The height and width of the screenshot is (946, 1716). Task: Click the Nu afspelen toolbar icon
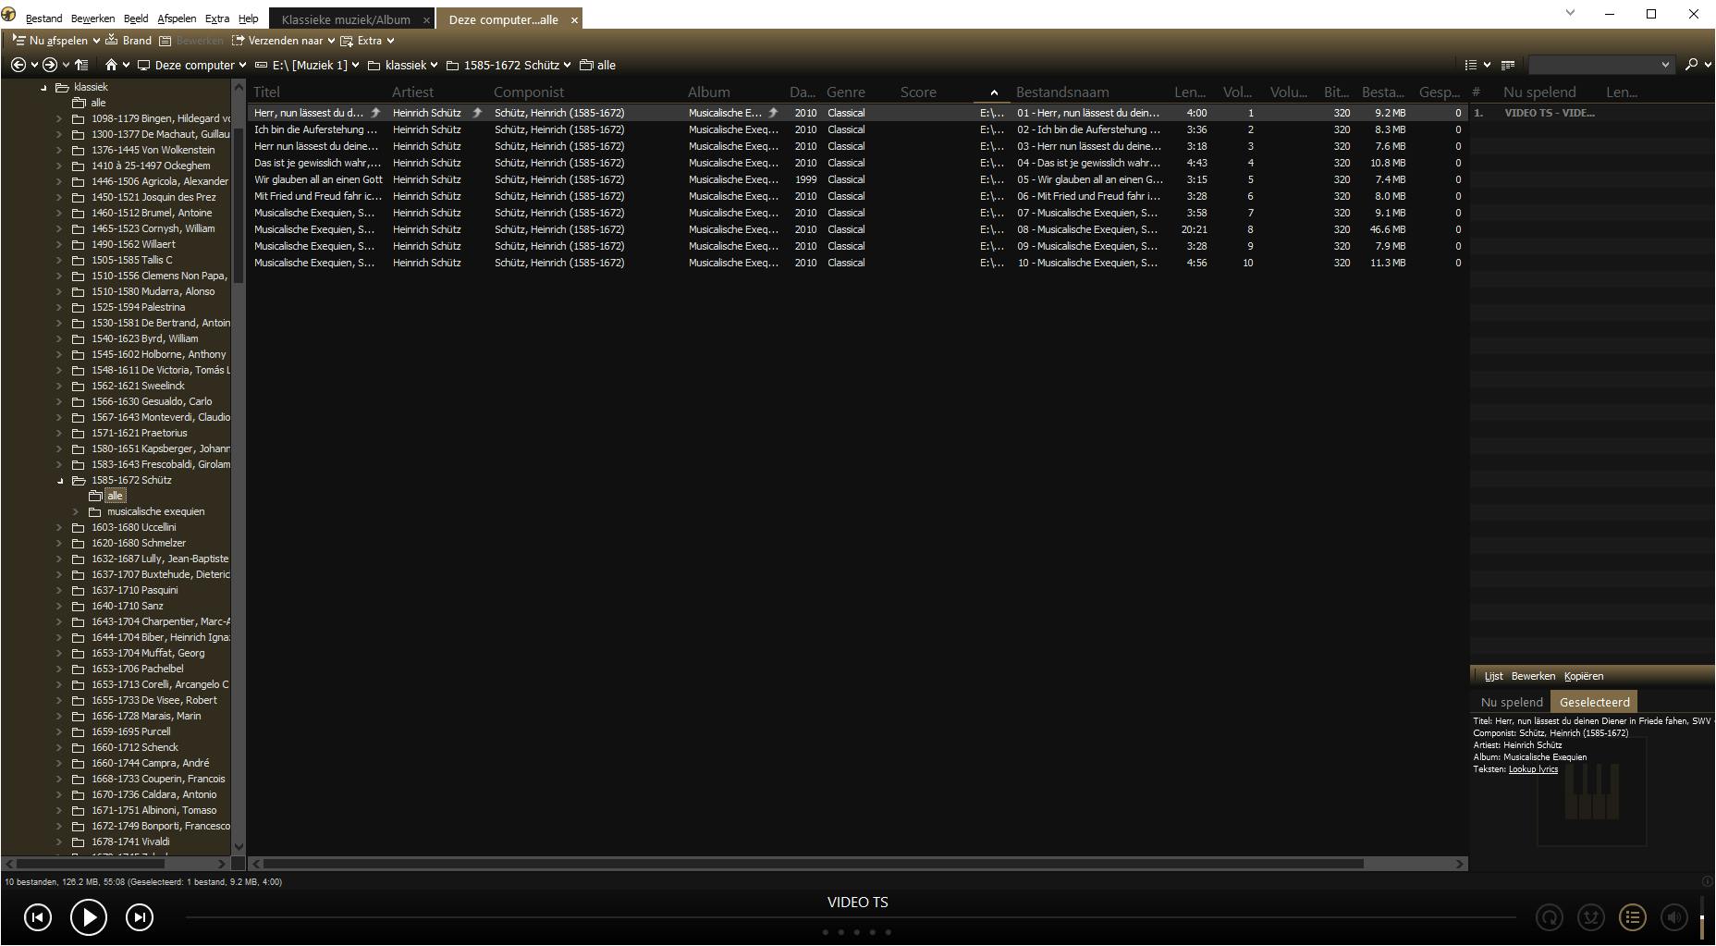[18, 41]
